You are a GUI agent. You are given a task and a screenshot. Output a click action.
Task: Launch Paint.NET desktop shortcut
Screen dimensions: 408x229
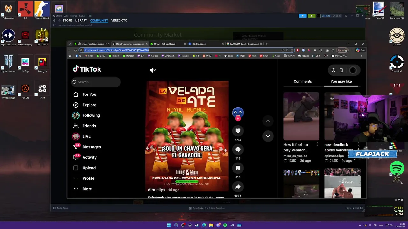click(x=379, y=10)
